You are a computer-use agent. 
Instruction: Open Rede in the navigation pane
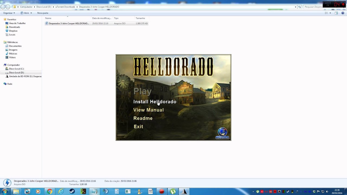[x=10, y=84]
